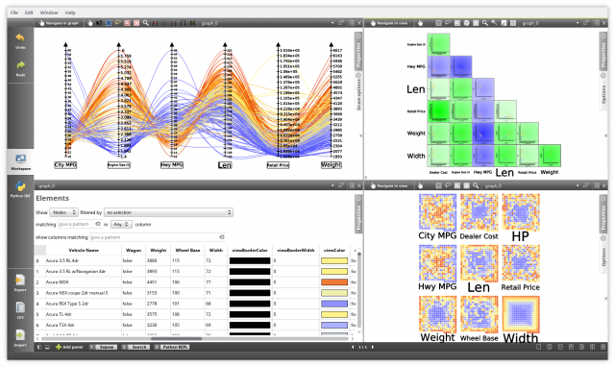
Task: Expand the 'filtered by no selection' combo box
Action: point(169,212)
